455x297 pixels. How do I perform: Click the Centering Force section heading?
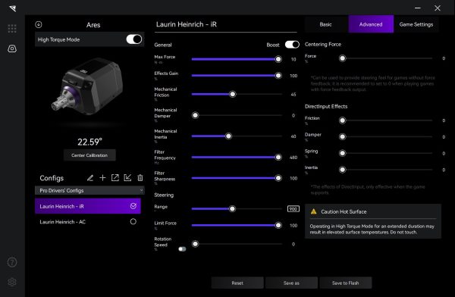(x=323, y=45)
